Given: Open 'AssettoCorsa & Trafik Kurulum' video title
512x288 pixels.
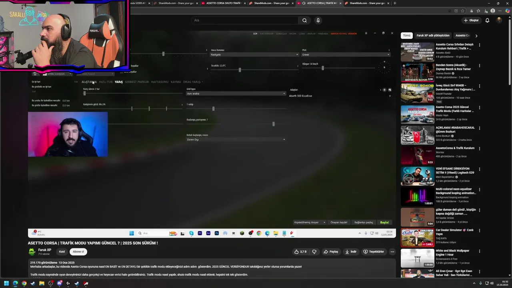Looking at the screenshot, I should point(455,148).
